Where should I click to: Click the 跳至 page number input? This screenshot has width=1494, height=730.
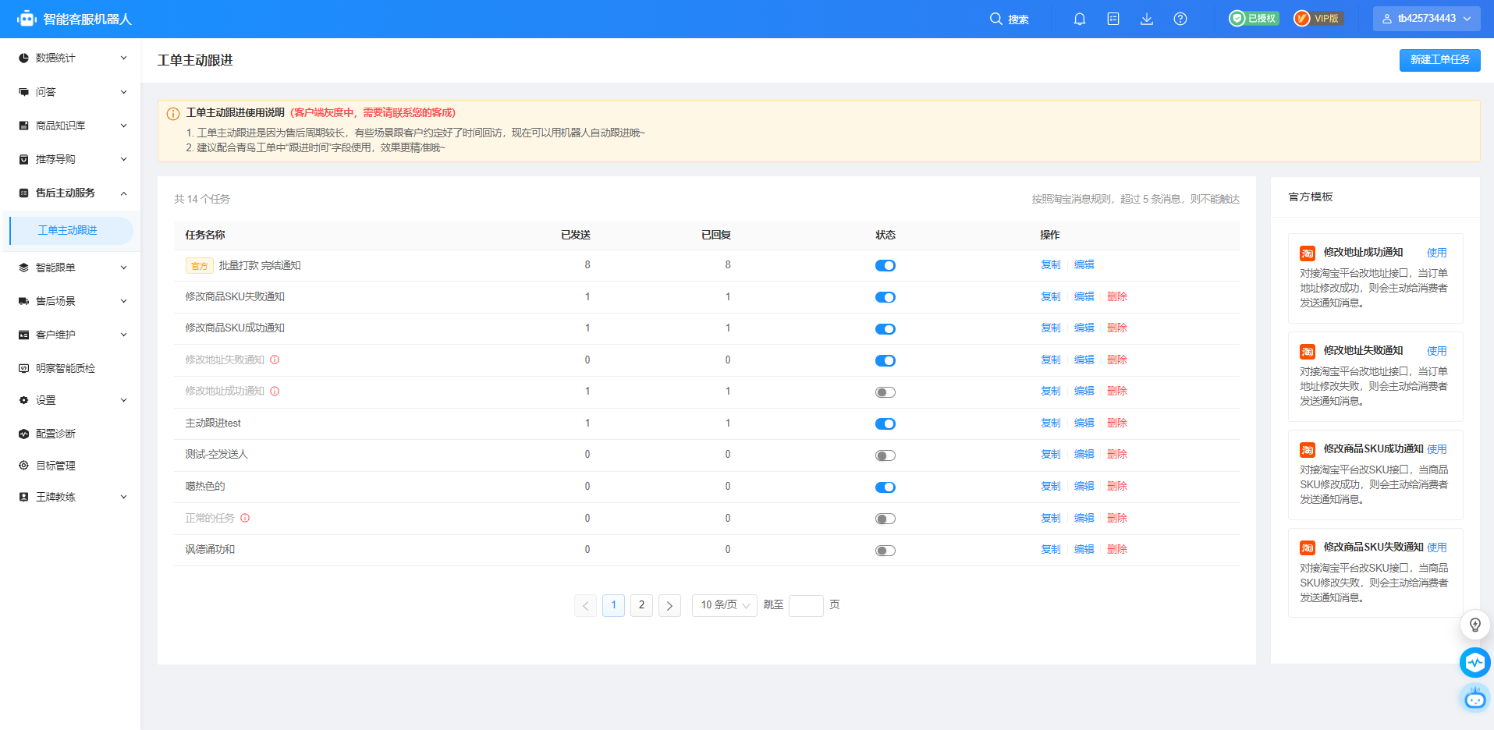806,605
